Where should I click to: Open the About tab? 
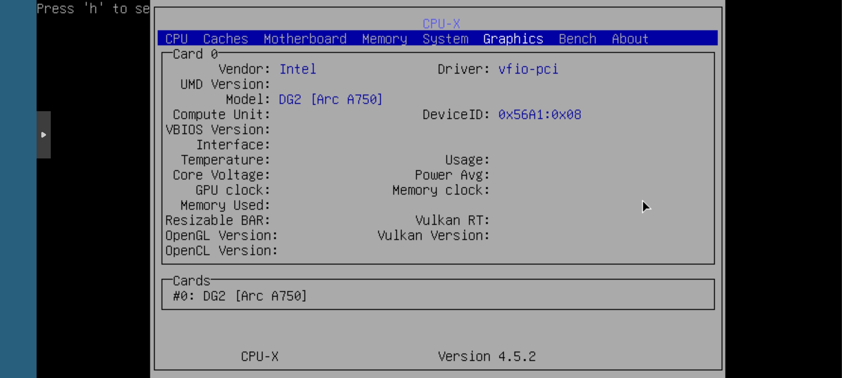pos(630,39)
